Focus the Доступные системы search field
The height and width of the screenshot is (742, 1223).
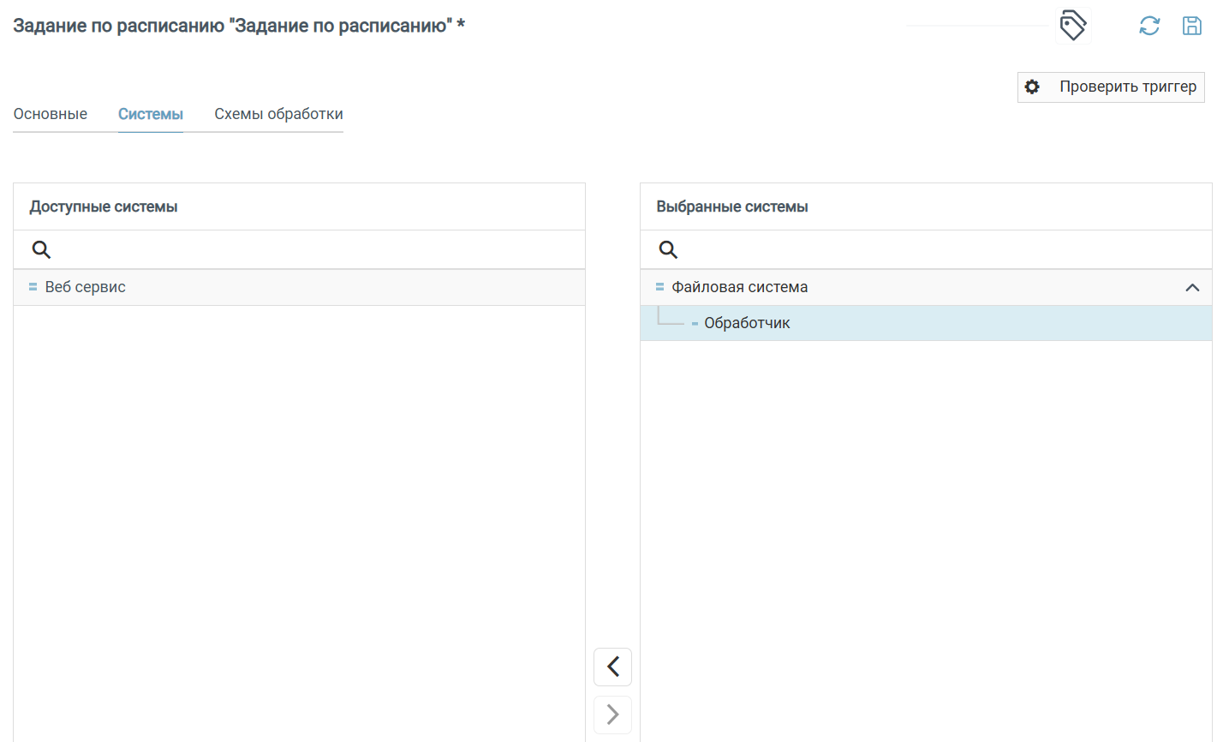coord(308,249)
